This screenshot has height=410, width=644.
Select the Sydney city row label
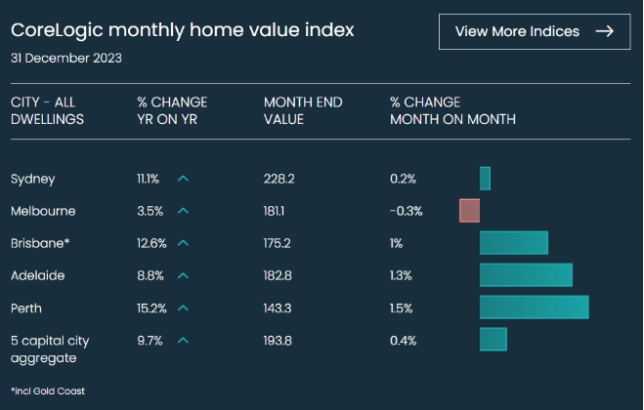click(x=32, y=179)
